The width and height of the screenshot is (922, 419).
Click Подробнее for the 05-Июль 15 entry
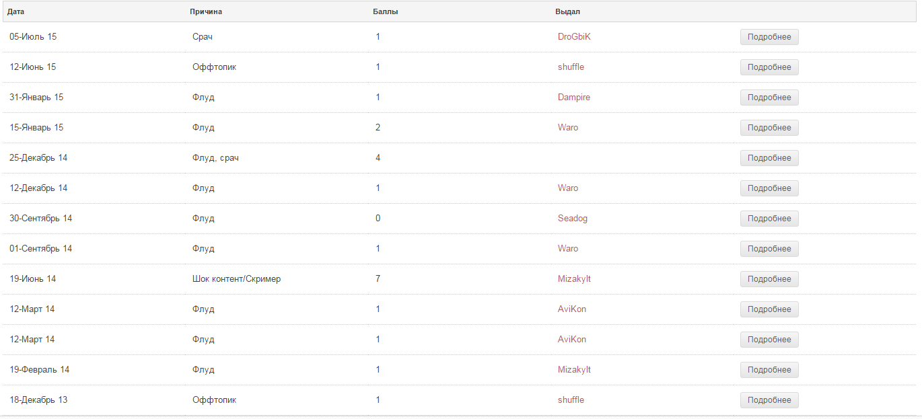click(x=769, y=37)
